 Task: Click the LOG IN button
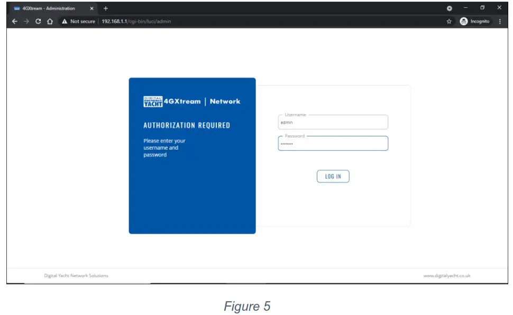pos(333,177)
